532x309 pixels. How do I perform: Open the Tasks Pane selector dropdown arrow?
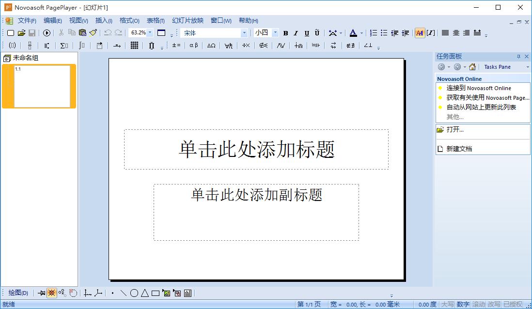click(527, 67)
